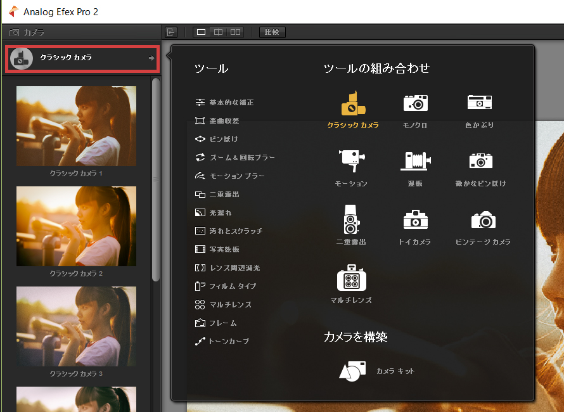Image resolution: width=564 pixels, height=412 pixels.
Task: Choose the 二重露出 twin-lens camera icon
Action: tap(351, 219)
